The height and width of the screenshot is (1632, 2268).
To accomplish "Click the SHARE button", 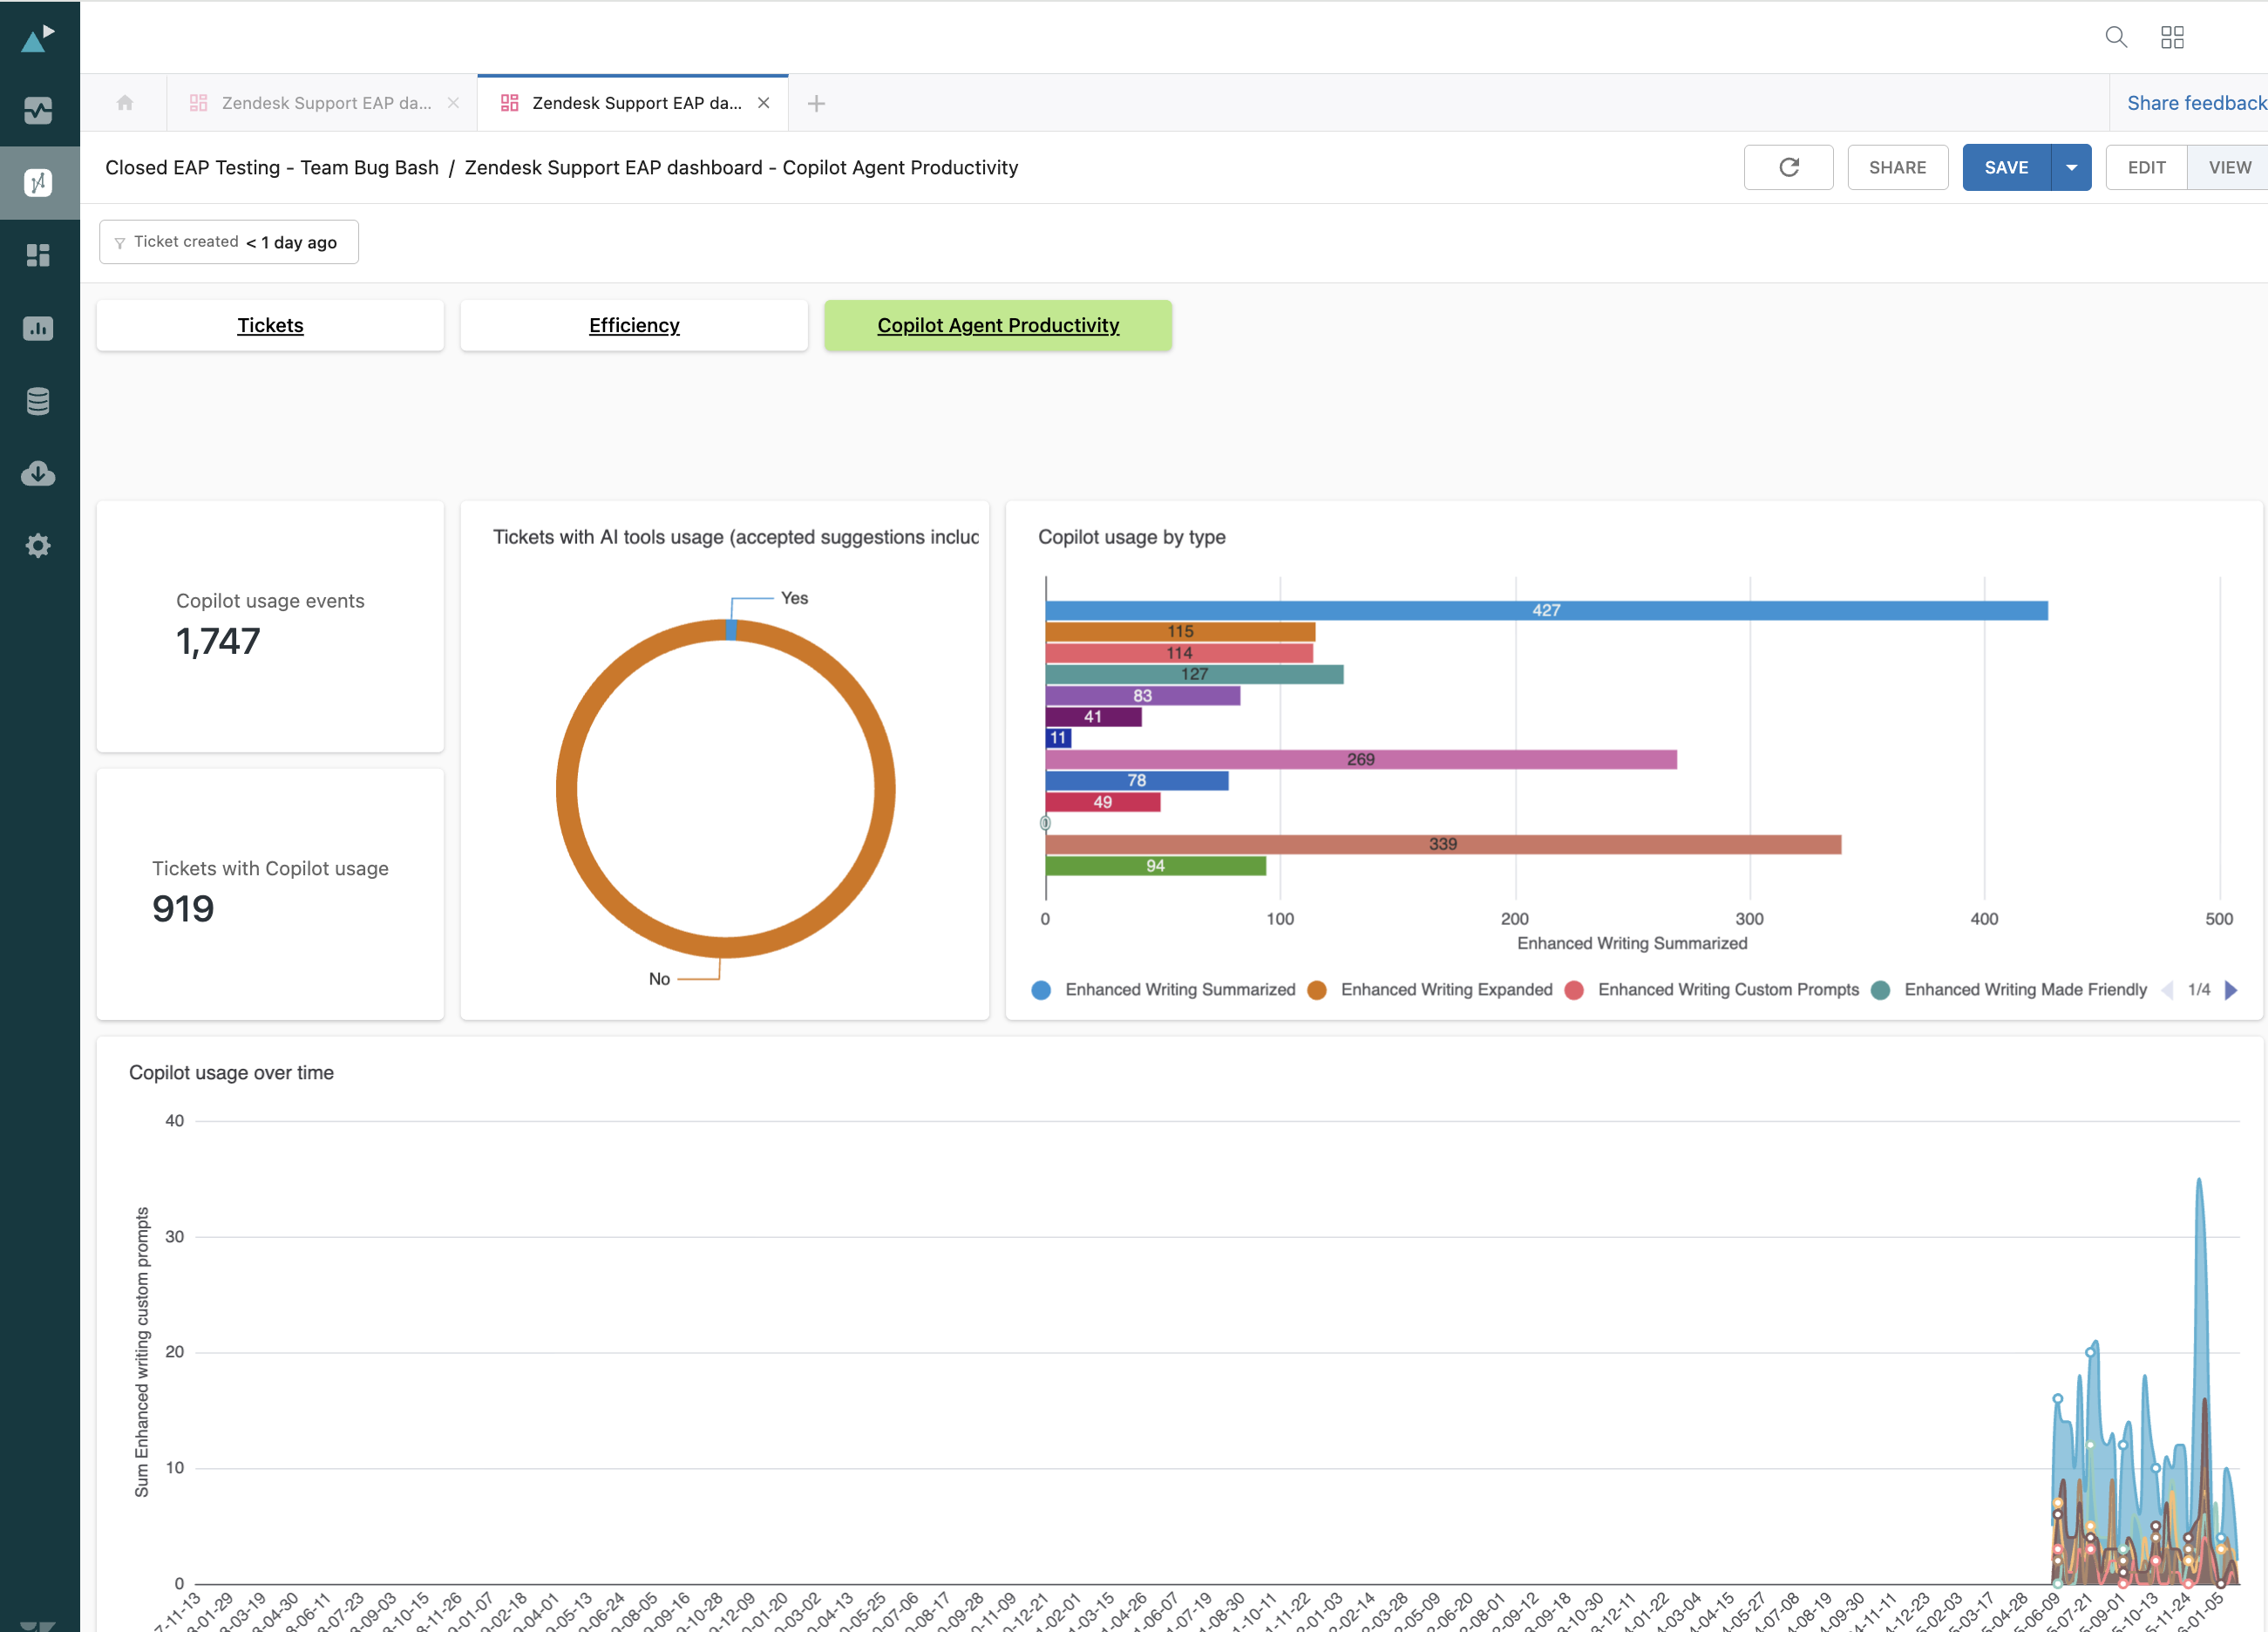I will coord(1897,167).
